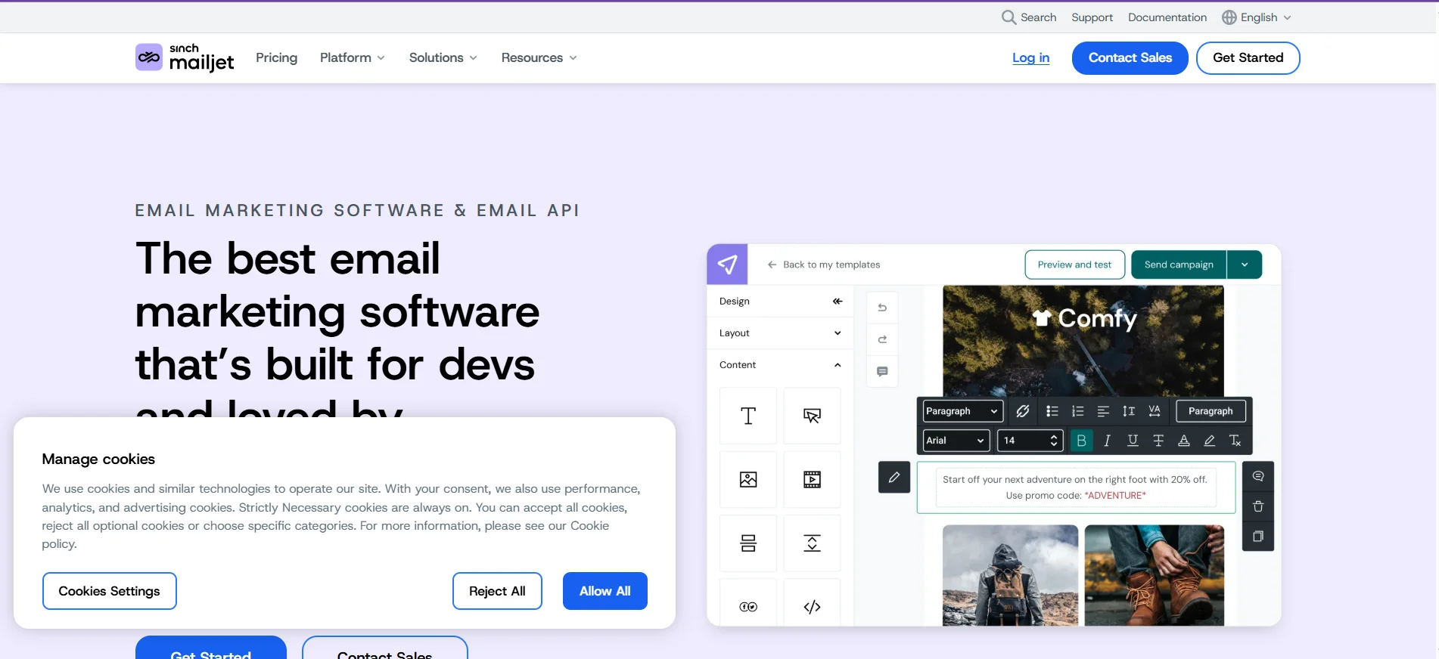Apply italic formatting
The width and height of the screenshot is (1439, 659).
coord(1107,441)
